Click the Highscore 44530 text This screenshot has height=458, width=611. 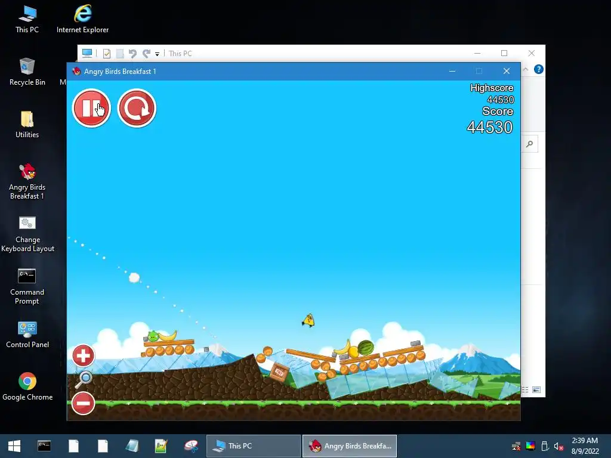(492, 94)
